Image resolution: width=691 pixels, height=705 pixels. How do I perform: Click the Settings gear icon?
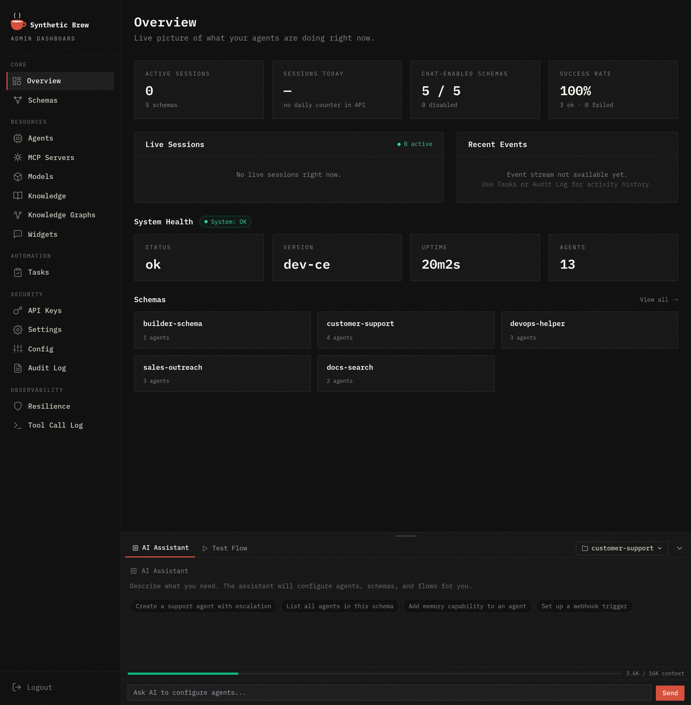pyautogui.click(x=18, y=330)
